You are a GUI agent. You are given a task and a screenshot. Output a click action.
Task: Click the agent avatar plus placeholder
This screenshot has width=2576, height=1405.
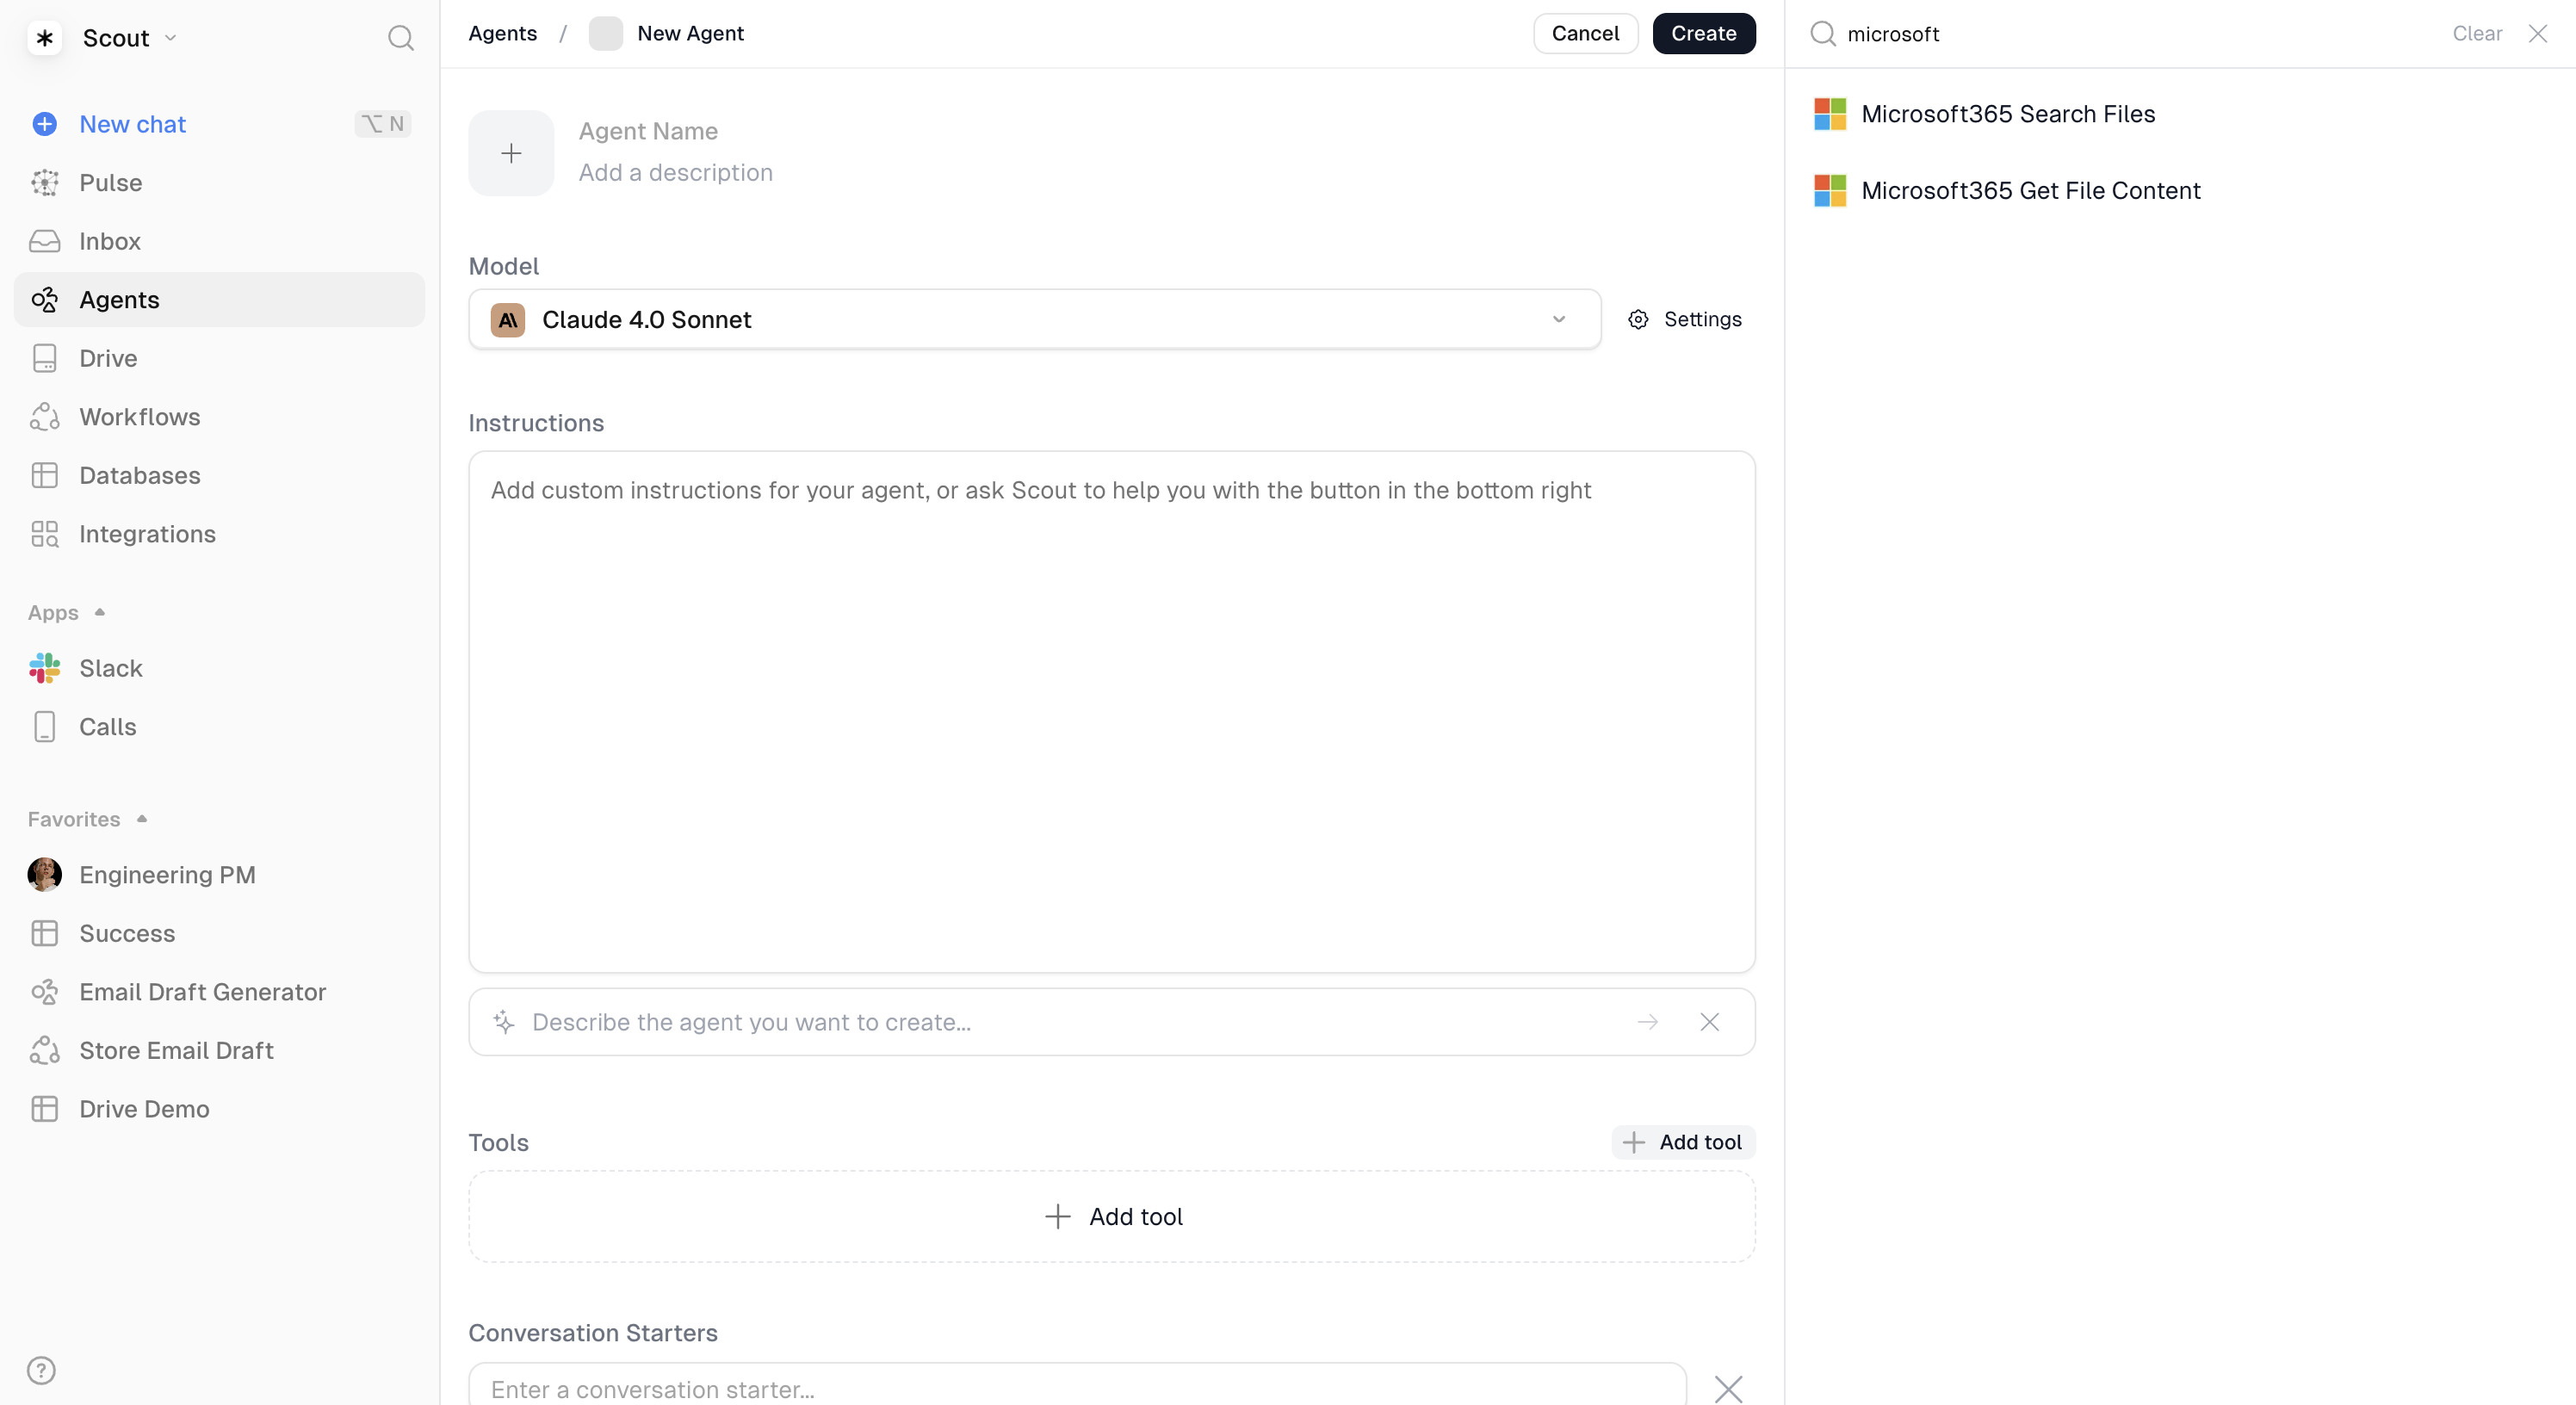(511, 153)
